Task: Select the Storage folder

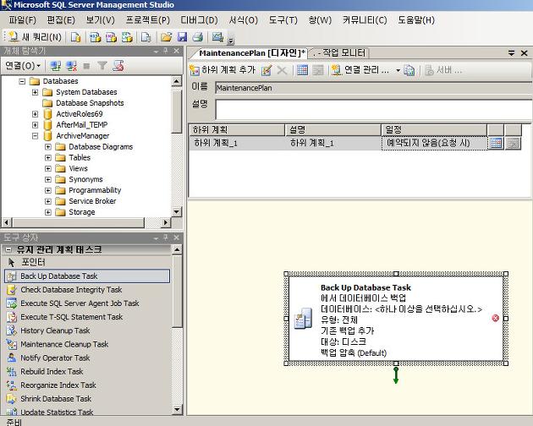Action: click(x=82, y=212)
